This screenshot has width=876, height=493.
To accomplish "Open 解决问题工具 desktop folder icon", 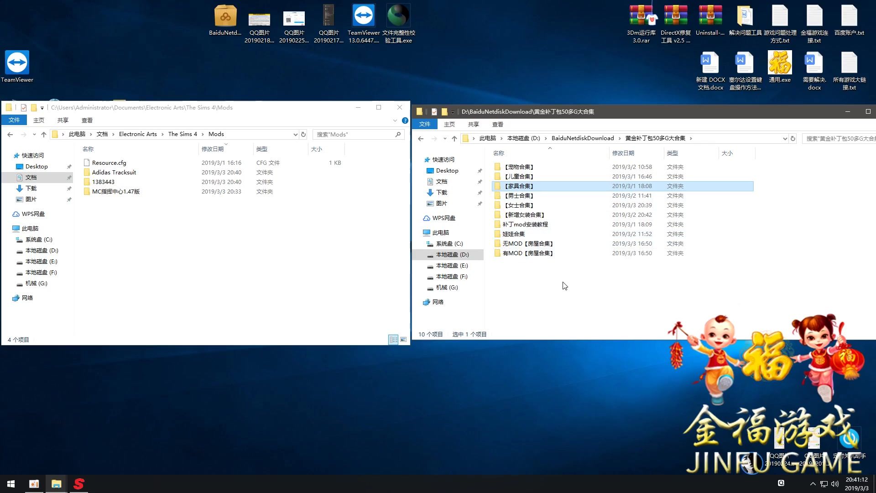I will coord(745,21).
